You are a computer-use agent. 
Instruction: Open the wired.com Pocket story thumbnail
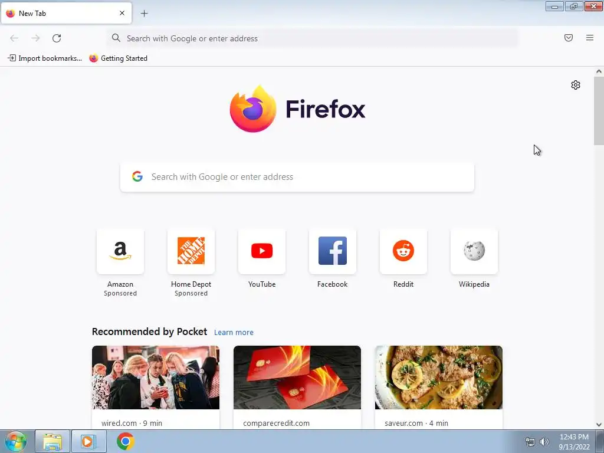coord(156,377)
